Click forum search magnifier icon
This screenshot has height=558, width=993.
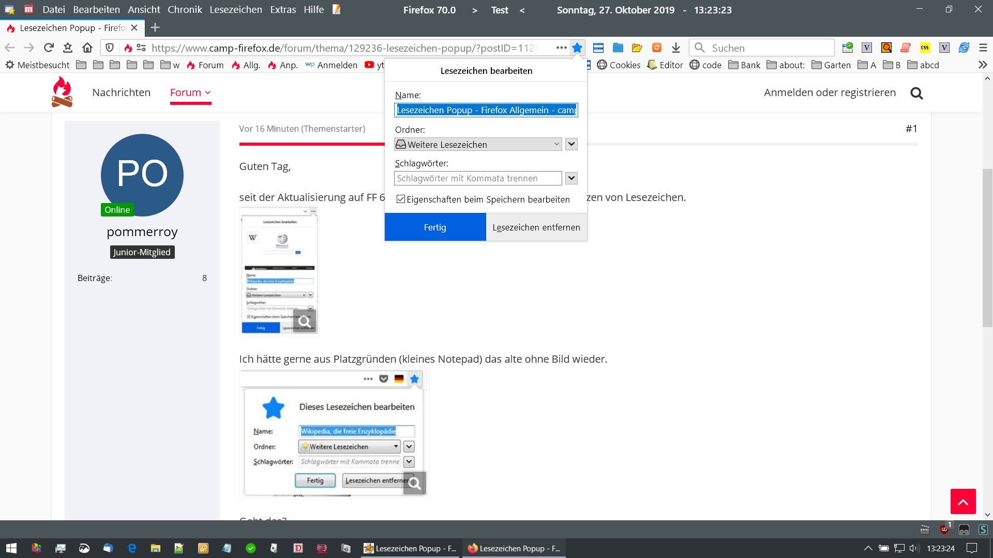pos(916,93)
